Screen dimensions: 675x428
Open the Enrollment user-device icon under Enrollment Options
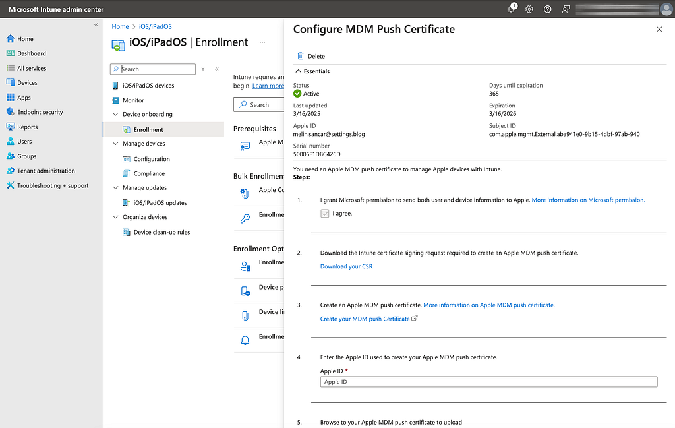tap(245, 266)
